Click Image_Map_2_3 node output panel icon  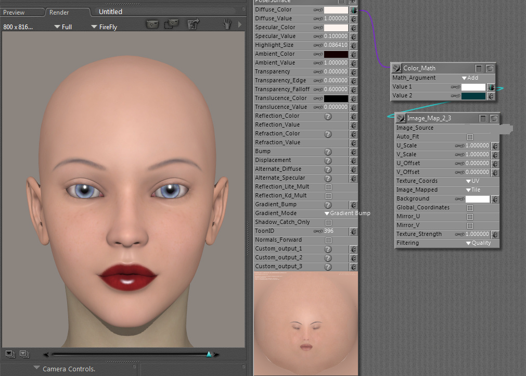click(482, 118)
